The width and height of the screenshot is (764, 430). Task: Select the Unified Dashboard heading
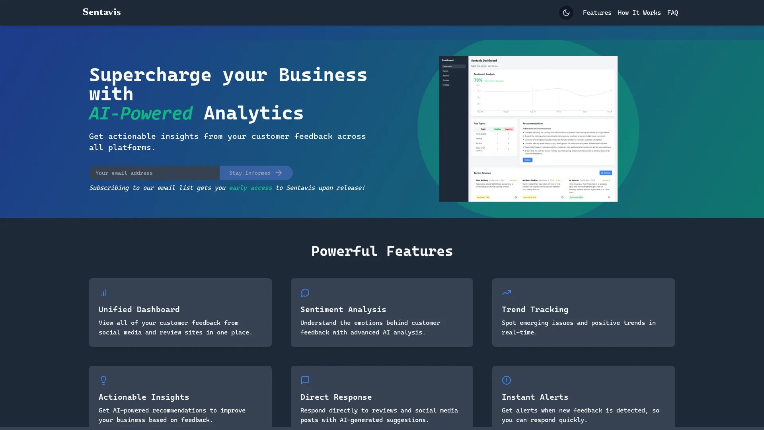(x=139, y=309)
